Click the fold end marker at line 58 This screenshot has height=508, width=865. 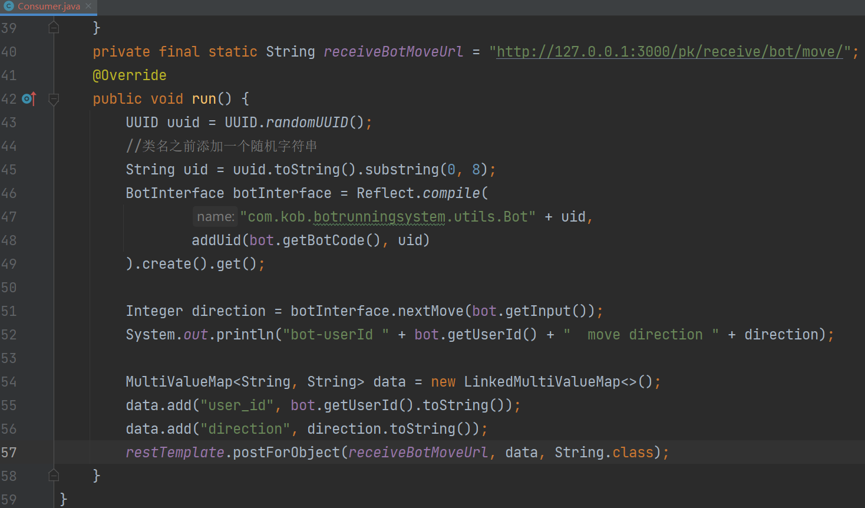coord(54,476)
